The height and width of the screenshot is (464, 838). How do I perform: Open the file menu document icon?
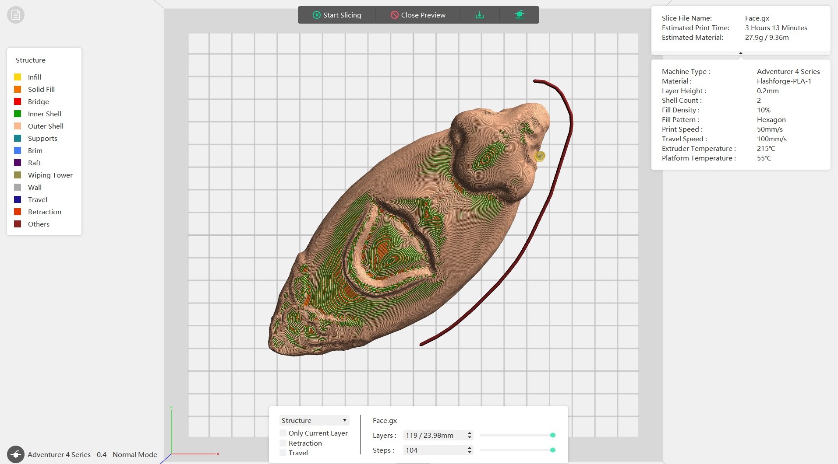16,15
